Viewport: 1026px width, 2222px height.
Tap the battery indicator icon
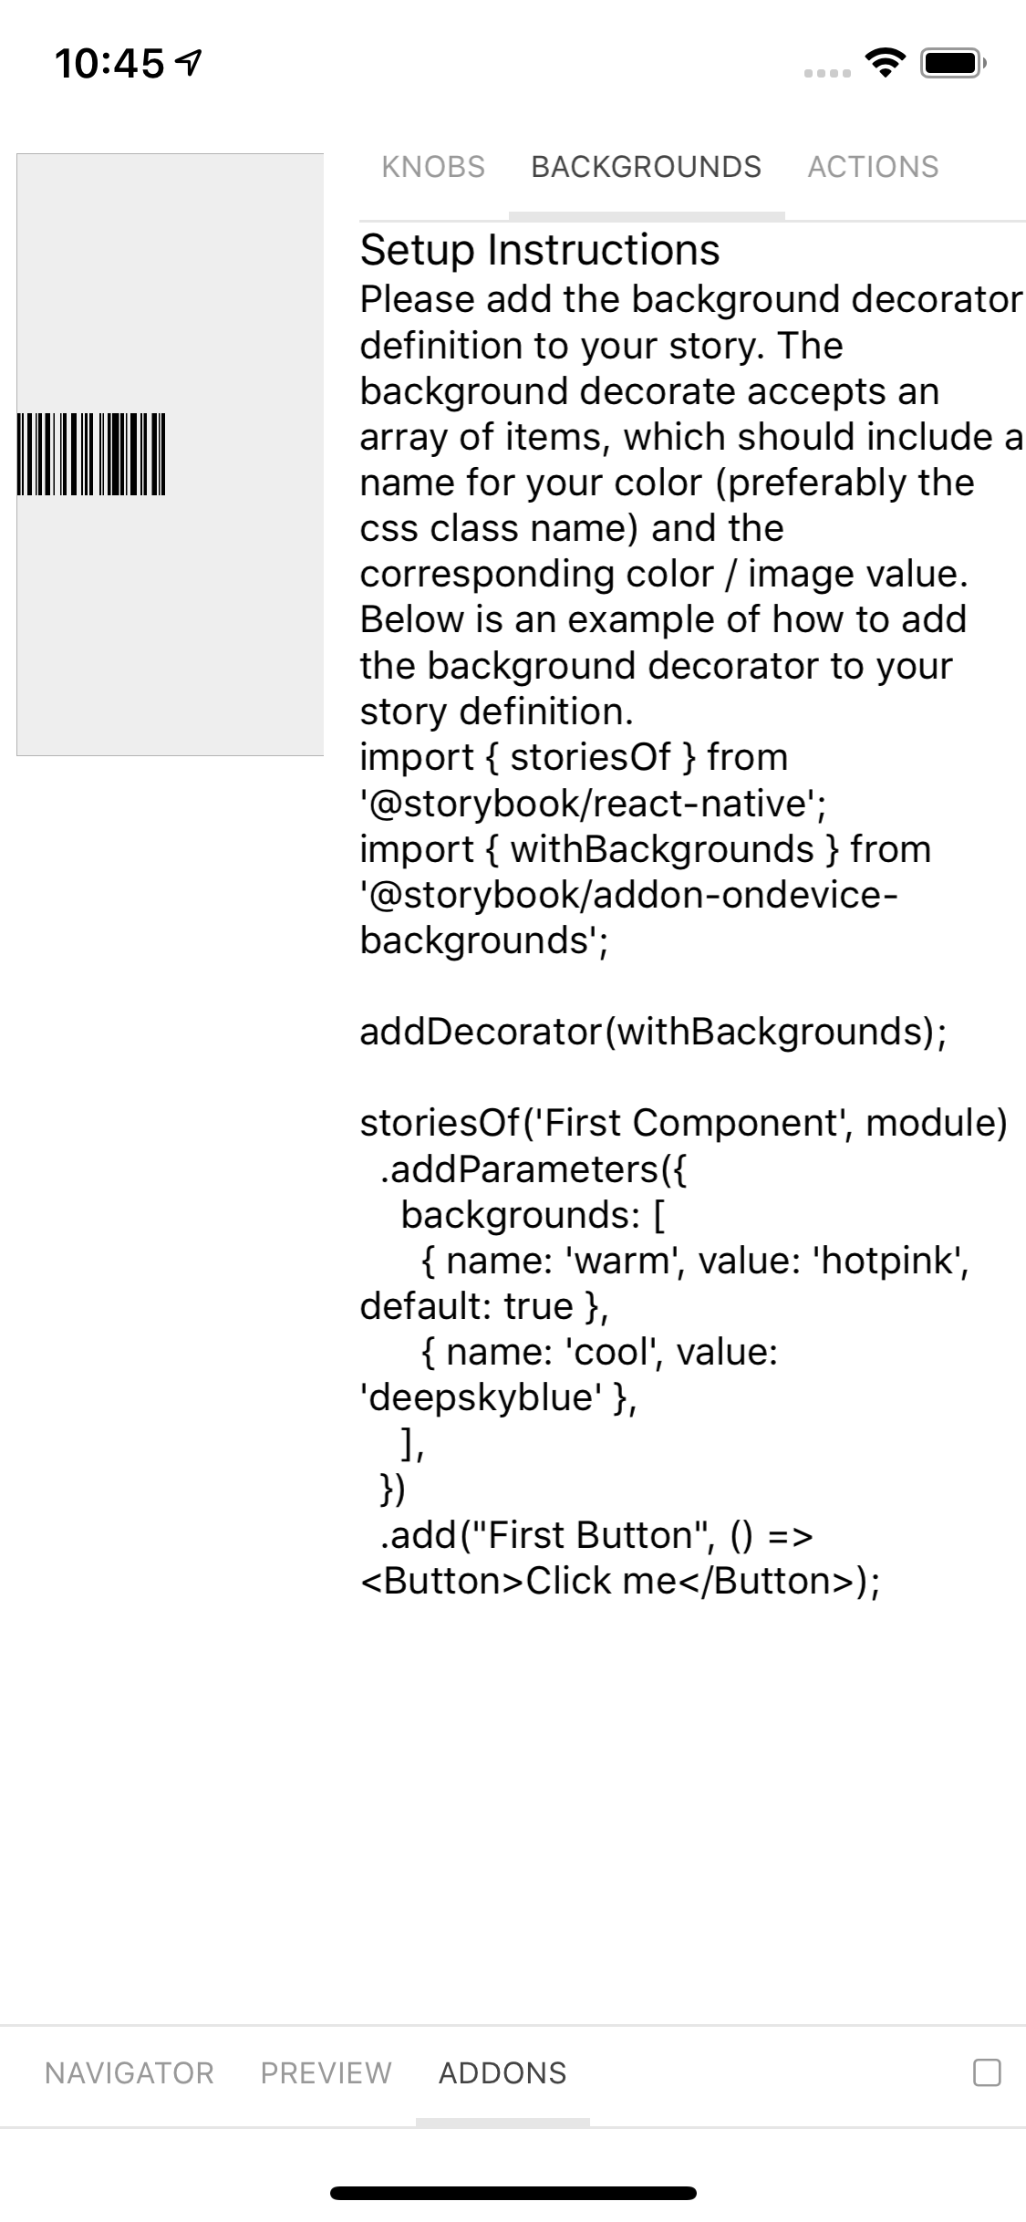(949, 62)
